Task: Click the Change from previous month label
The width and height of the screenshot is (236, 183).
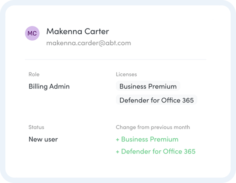Action: coord(153,127)
